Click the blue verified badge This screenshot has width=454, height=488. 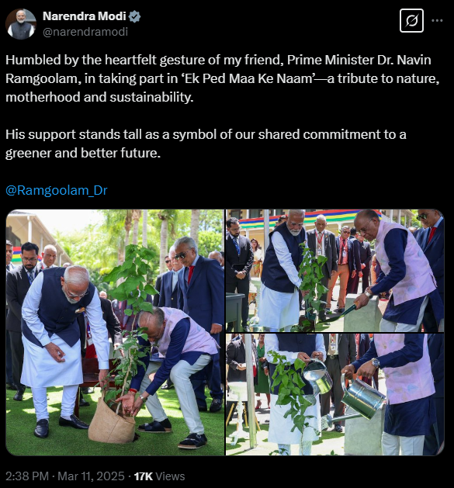click(x=134, y=16)
